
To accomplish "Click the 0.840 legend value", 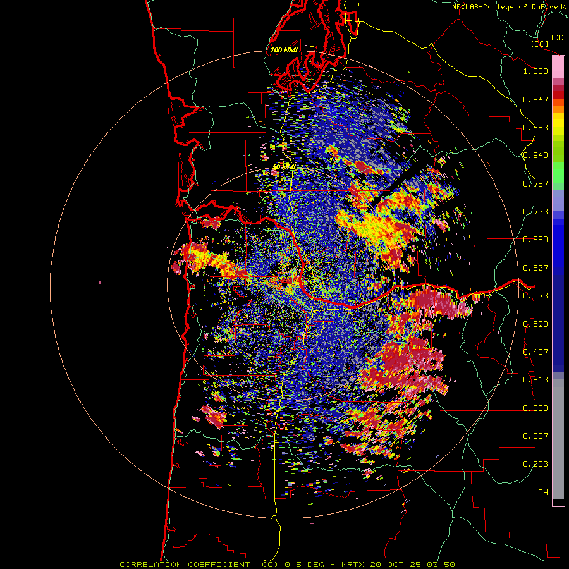I will point(535,156).
